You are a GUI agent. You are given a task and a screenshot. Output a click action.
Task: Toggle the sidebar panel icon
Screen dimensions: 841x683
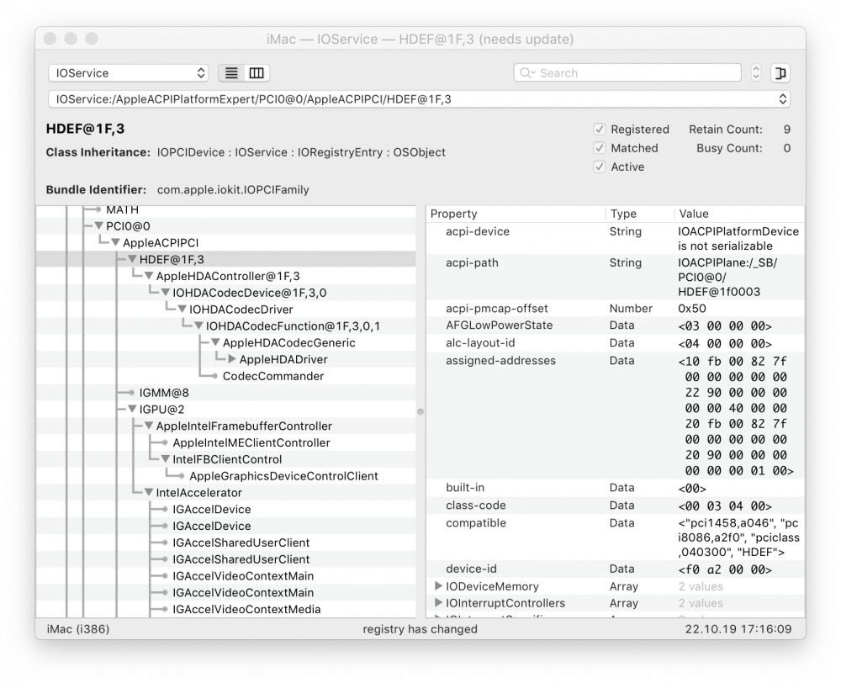[780, 73]
